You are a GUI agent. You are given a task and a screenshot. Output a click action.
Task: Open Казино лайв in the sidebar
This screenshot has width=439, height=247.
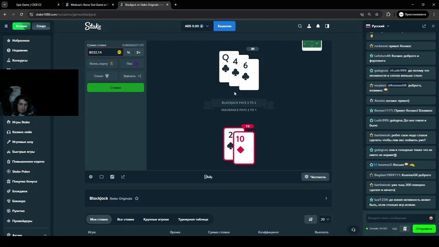tap(22, 132)
